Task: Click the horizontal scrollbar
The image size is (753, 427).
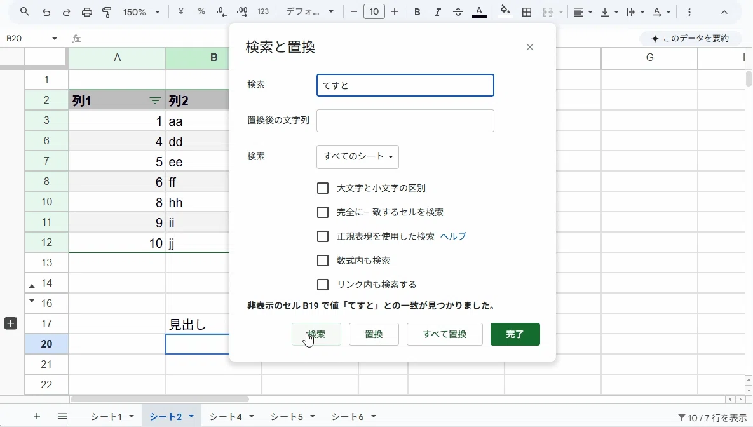Action: (x=160, y=399)
